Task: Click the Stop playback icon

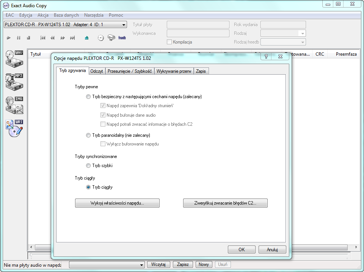Action: point(28,38)
